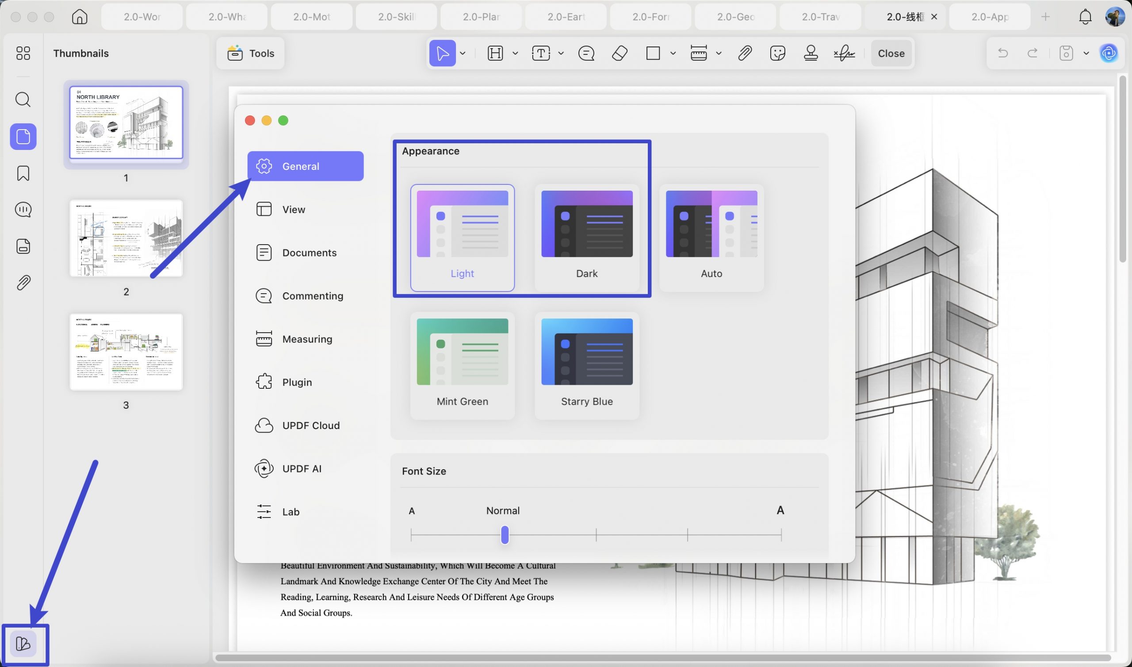Viewport: 1132px width, 667px height.
Task: Open Commenting preferences section
Action: [x=306, y=296]
